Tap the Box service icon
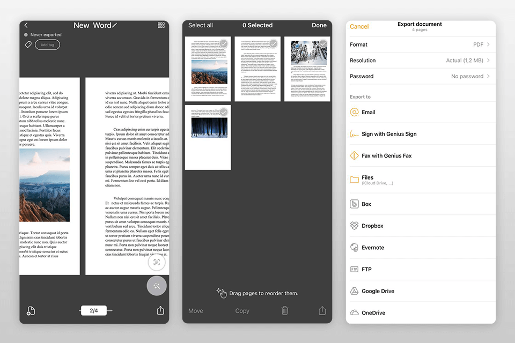The width and height of the screenshot is (515, 343). [x=354, y=204]
